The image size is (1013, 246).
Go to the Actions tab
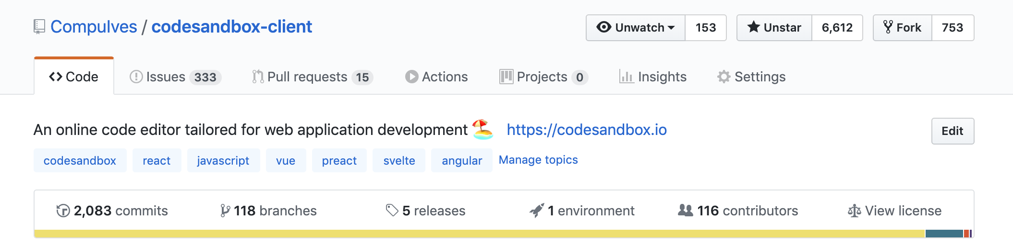click(436, 77)
